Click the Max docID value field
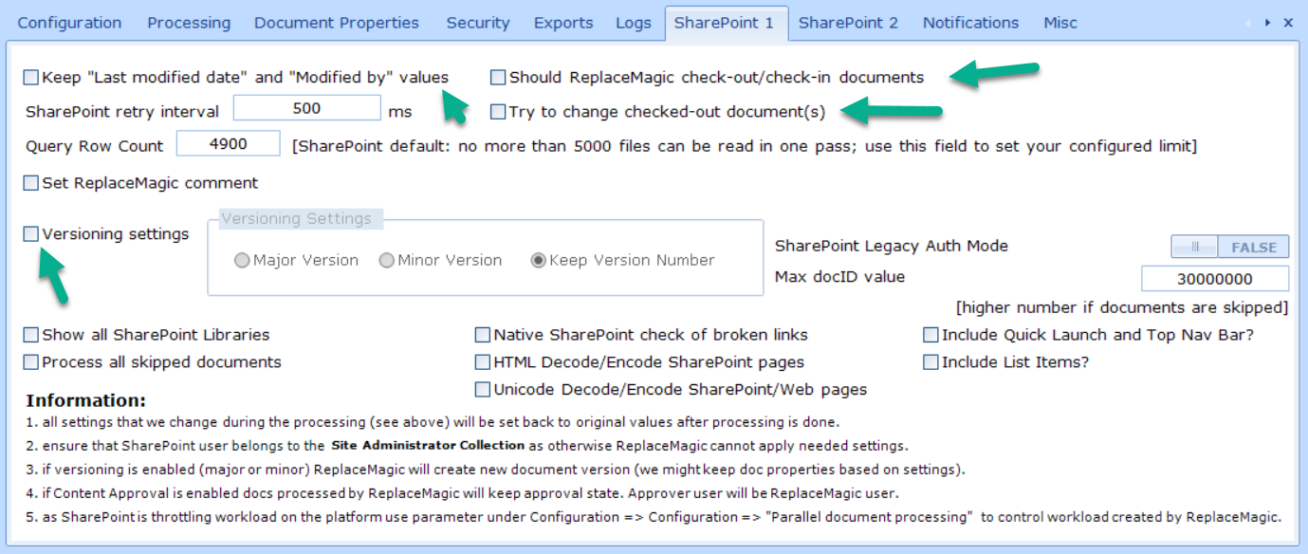 (1214, 279)
